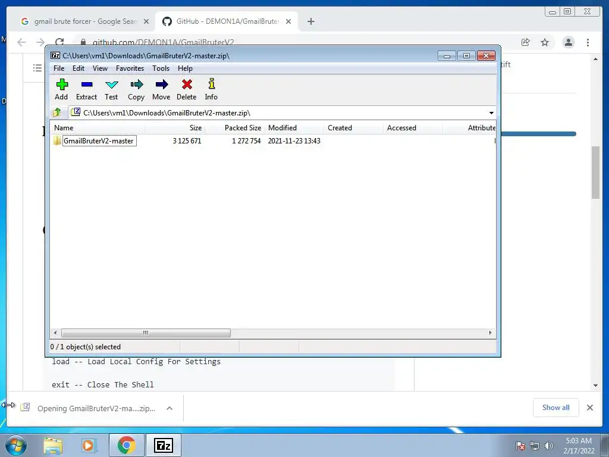
Task: Click the horizontal scrollbar right arrow
Action: pos(490,333)
